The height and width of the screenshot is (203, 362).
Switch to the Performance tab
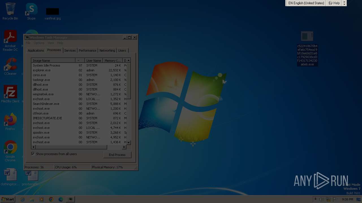click(87, 50)
